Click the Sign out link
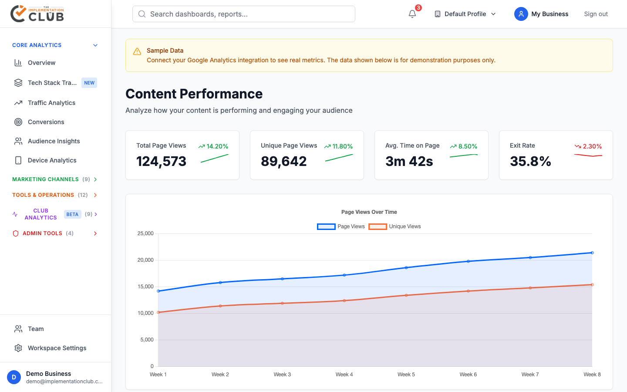 pos(596,14)
